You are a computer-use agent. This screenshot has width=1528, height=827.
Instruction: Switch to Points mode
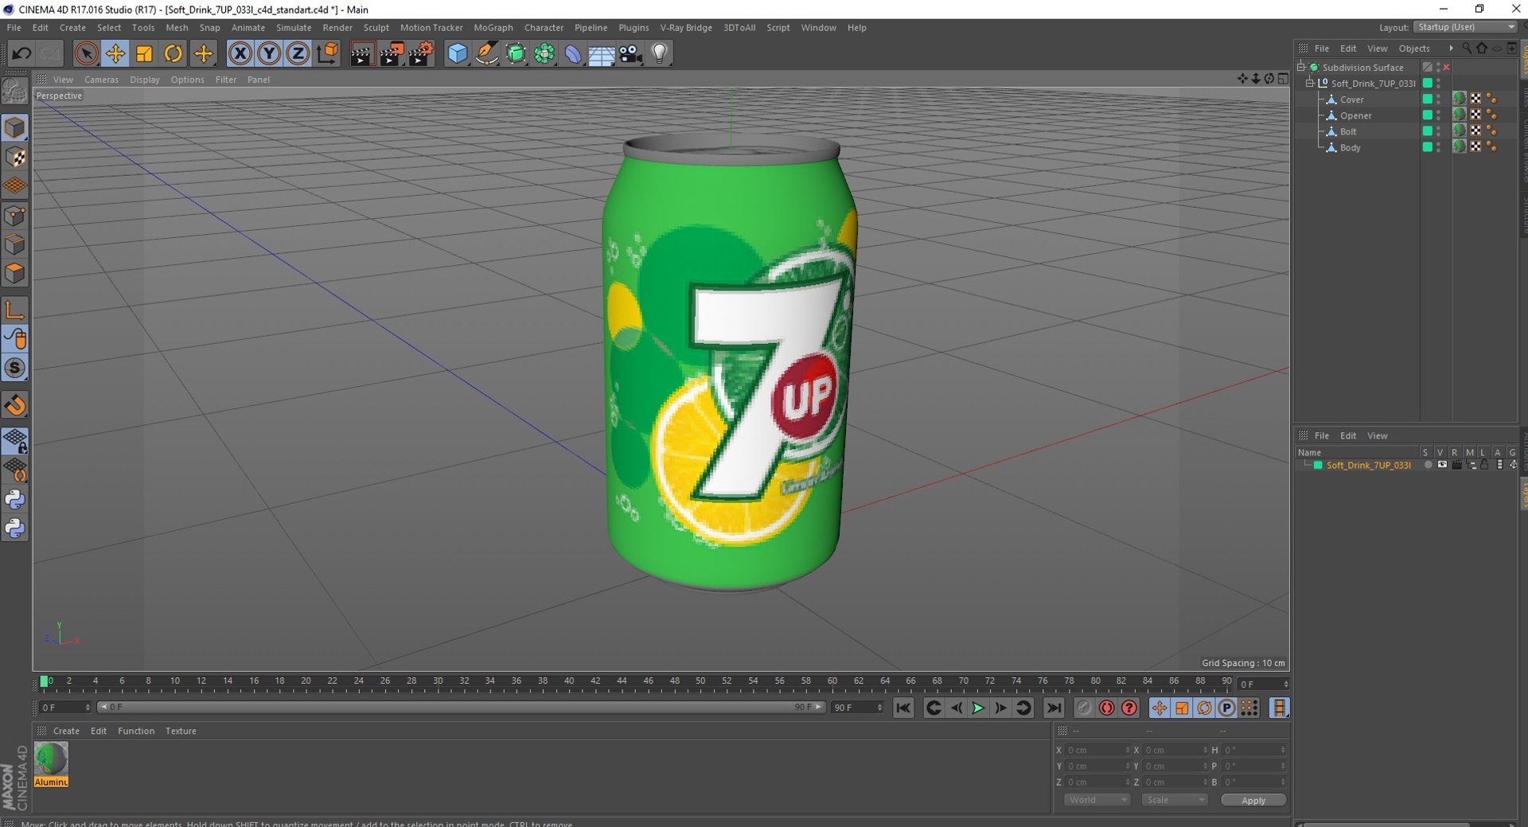(x=15, y=216)
